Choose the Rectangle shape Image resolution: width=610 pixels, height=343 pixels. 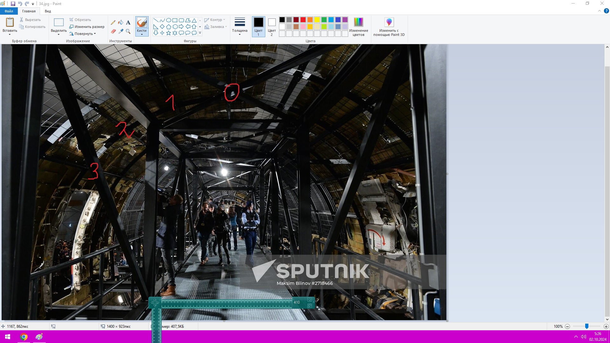pos(175,20)
